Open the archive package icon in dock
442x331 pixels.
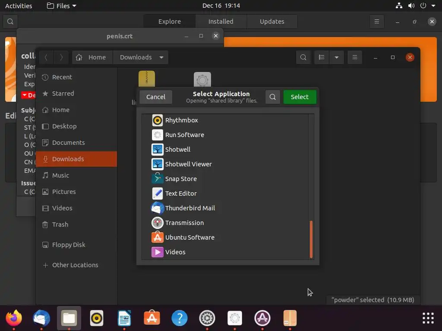[290, 318]
